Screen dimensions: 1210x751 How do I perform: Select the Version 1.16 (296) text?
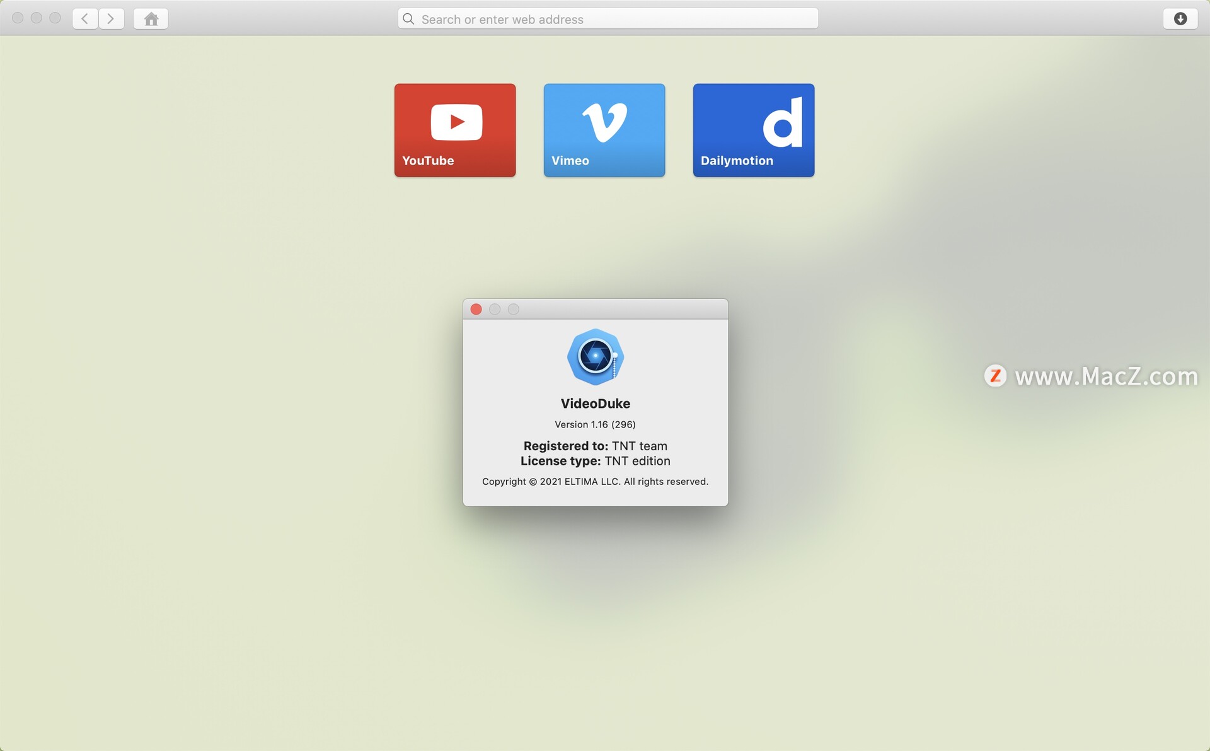point(595,424)
